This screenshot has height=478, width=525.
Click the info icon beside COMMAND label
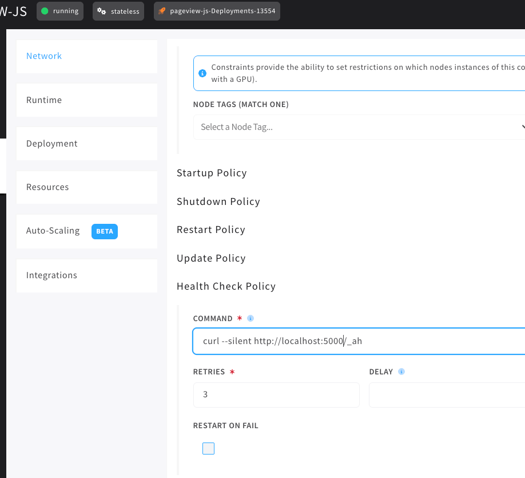250,318
